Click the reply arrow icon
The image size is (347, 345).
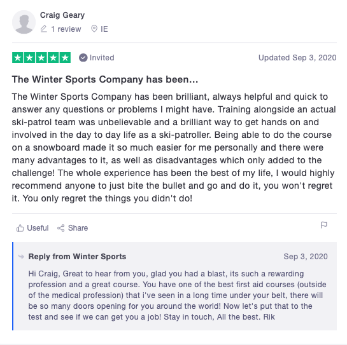click(x=21, y=257)
